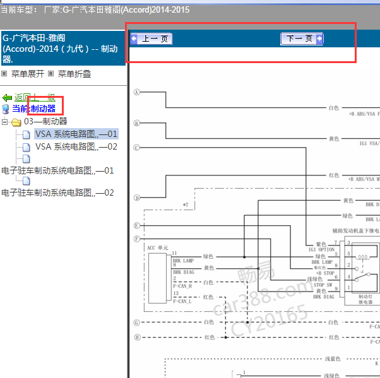
Task: Click the icon left of 菜单折叠
Action: point(50,73)
